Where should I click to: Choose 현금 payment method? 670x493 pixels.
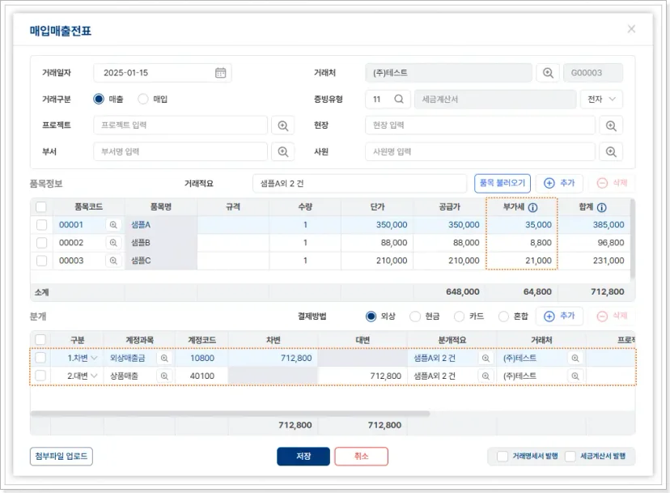click(415, 317)
